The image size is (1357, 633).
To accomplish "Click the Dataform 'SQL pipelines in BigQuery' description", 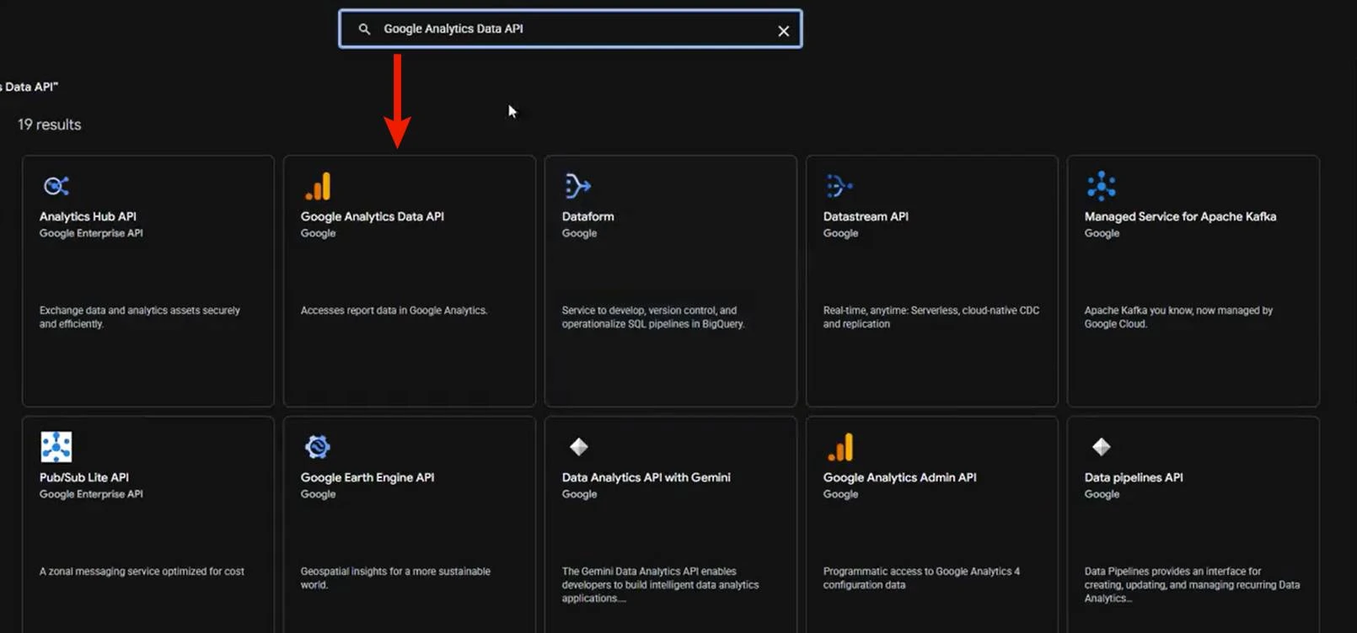I will tap(653, 317).
